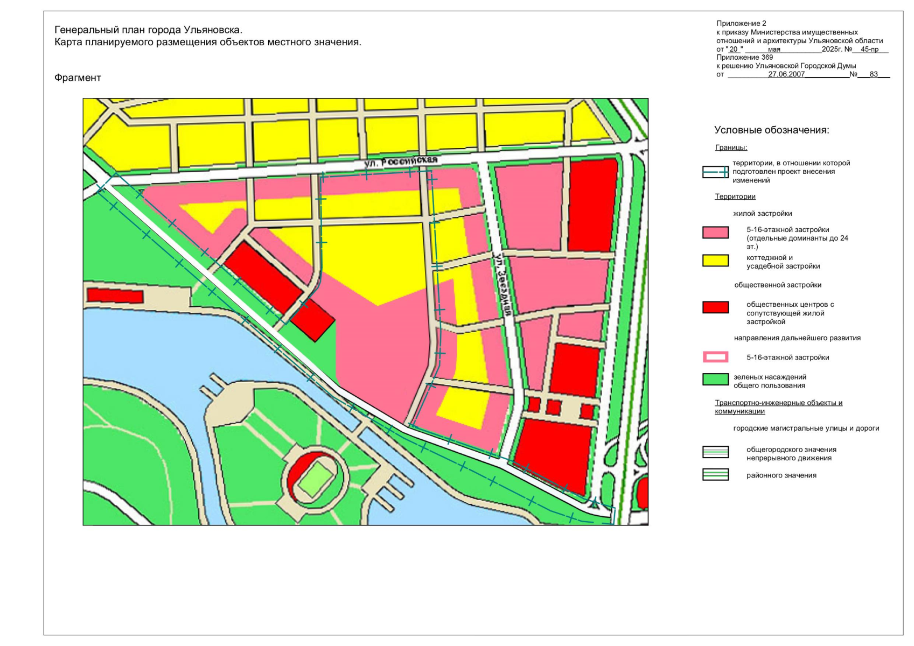Click the boundary line symbol in legend

[715, 172]
